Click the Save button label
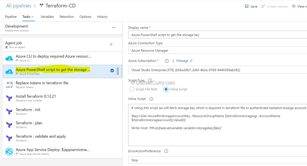Screen dimensions: 307x166 pyautogui.click(x=254, y=7)
